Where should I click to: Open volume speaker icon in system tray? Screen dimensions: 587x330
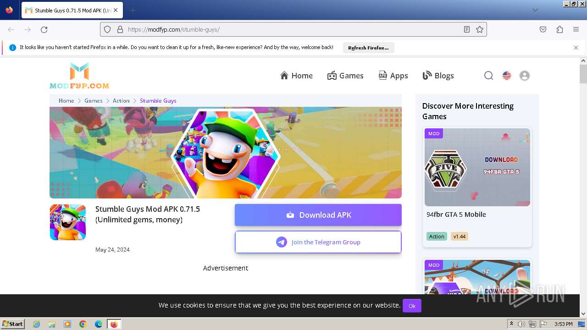point(521,324)
